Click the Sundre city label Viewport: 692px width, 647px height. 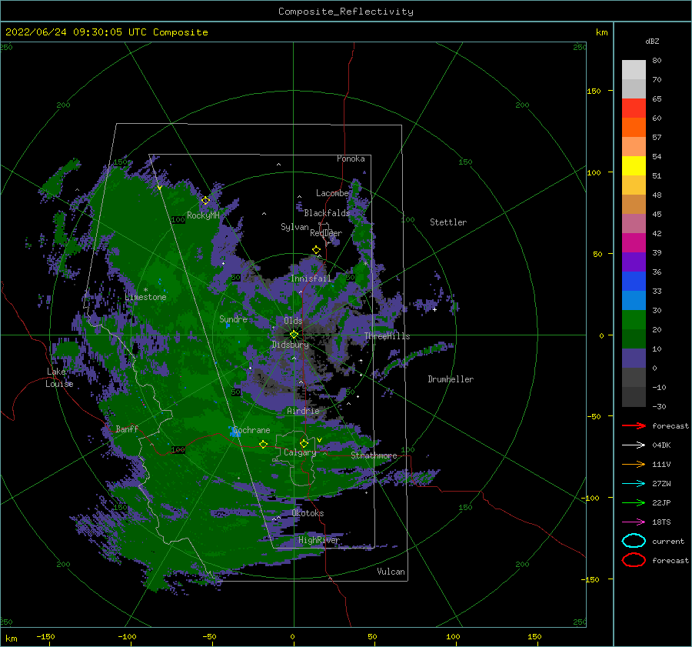[x=233, y=318]
